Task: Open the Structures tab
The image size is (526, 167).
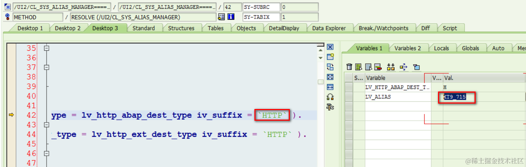Action: [x=181, y=28]
